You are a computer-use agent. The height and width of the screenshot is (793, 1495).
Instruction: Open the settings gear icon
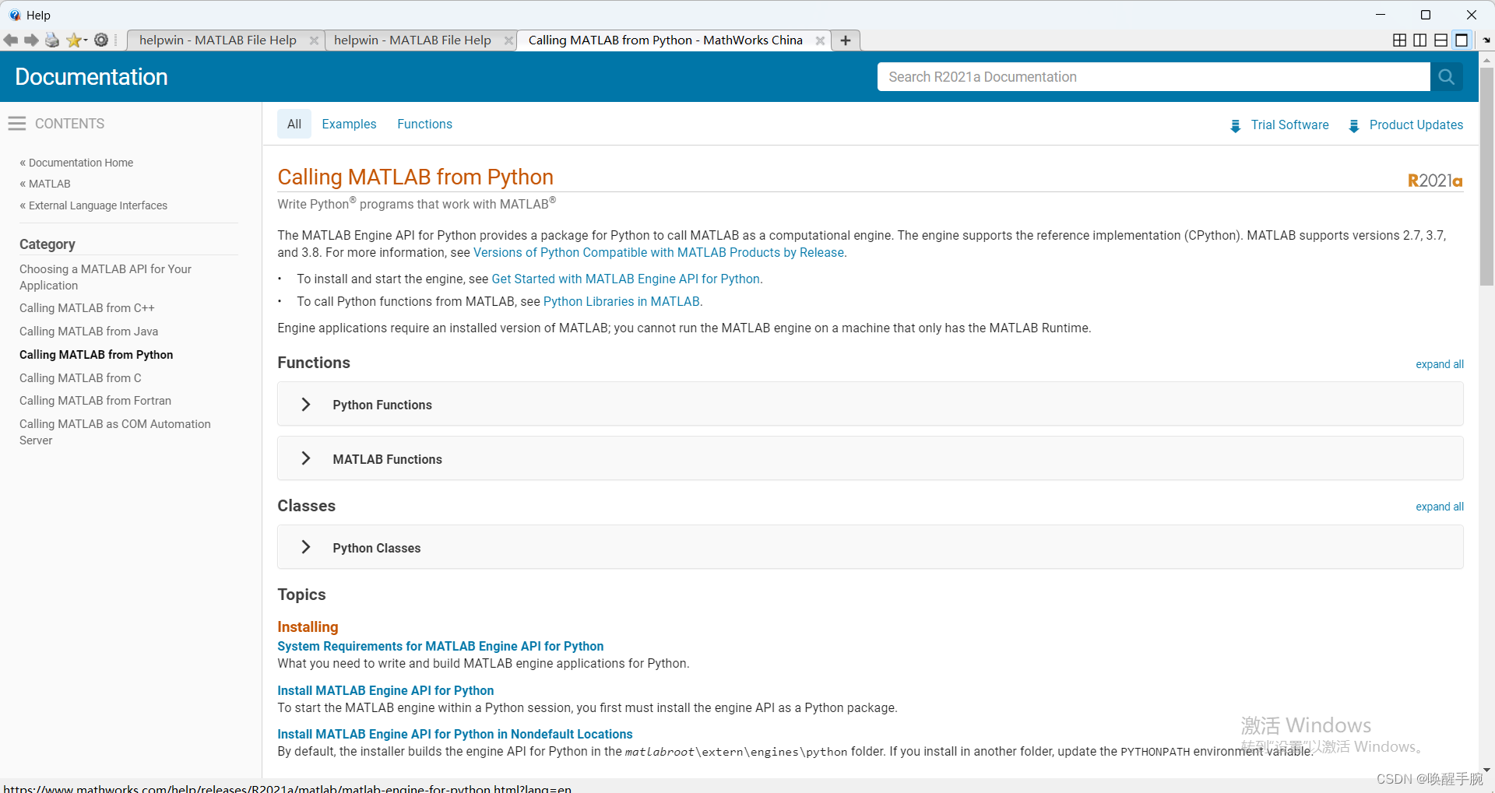point(100,40)
